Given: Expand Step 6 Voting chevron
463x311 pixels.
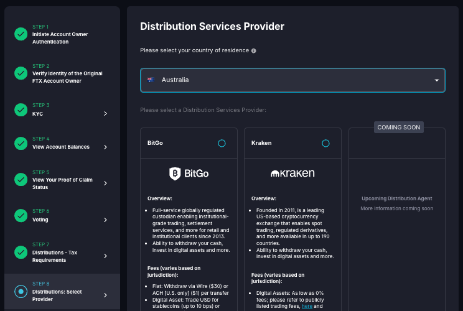Looking at the screenshot, I should [x=105, y=220].
